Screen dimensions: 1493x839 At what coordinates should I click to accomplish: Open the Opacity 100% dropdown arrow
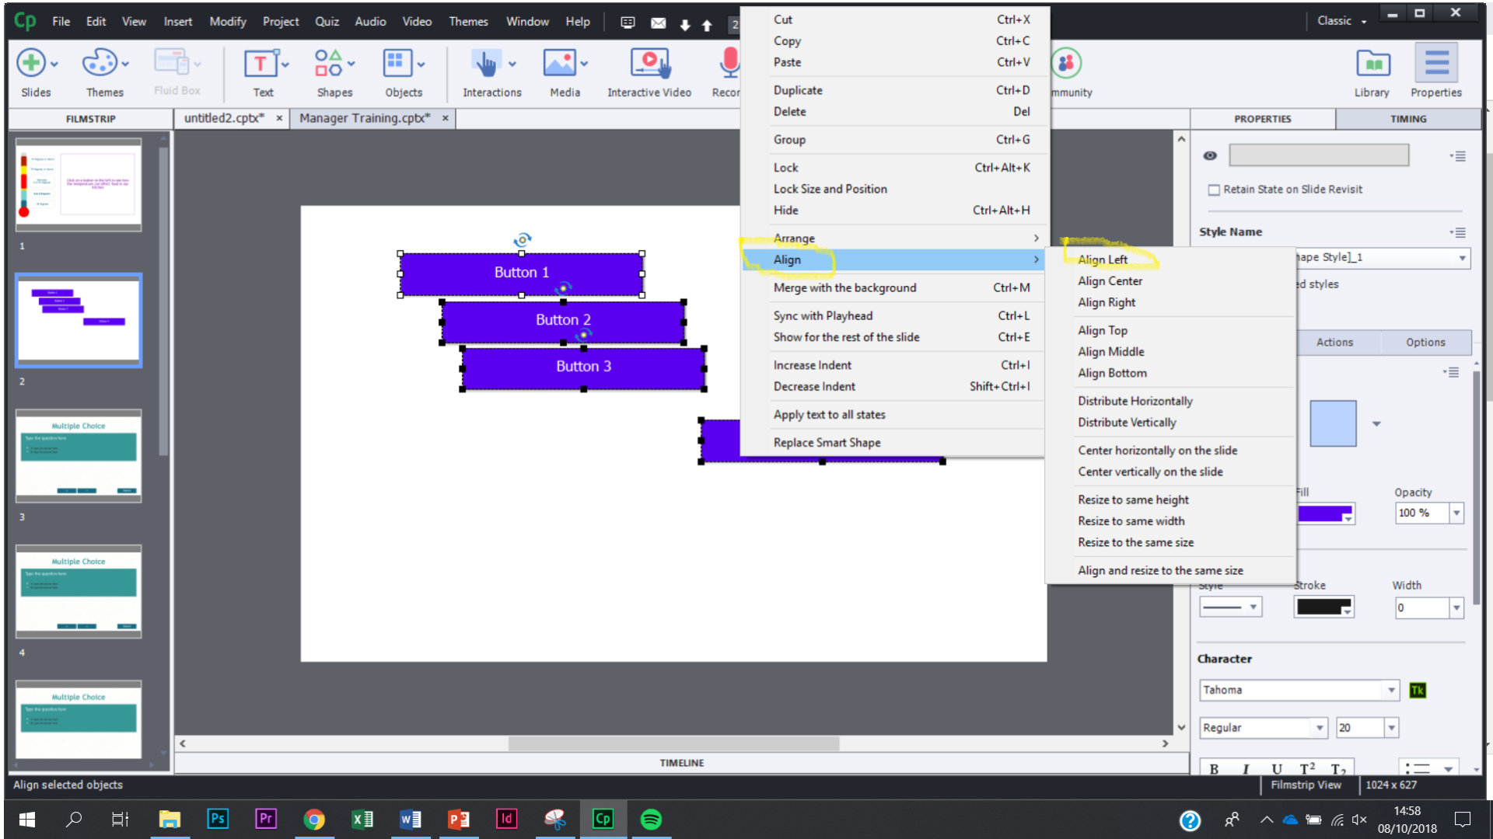point(1456,513)
